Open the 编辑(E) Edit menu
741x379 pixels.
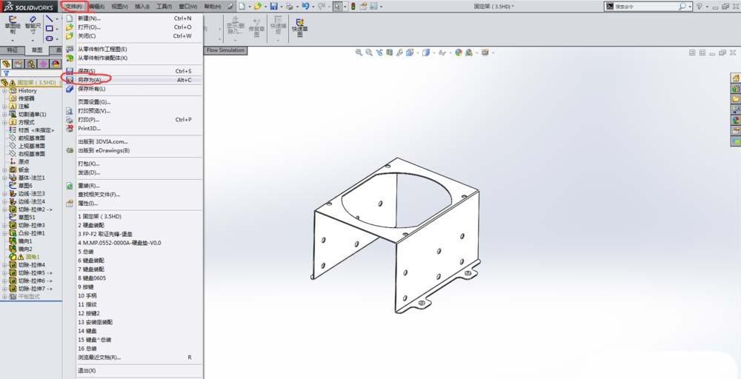coord(97,7)
